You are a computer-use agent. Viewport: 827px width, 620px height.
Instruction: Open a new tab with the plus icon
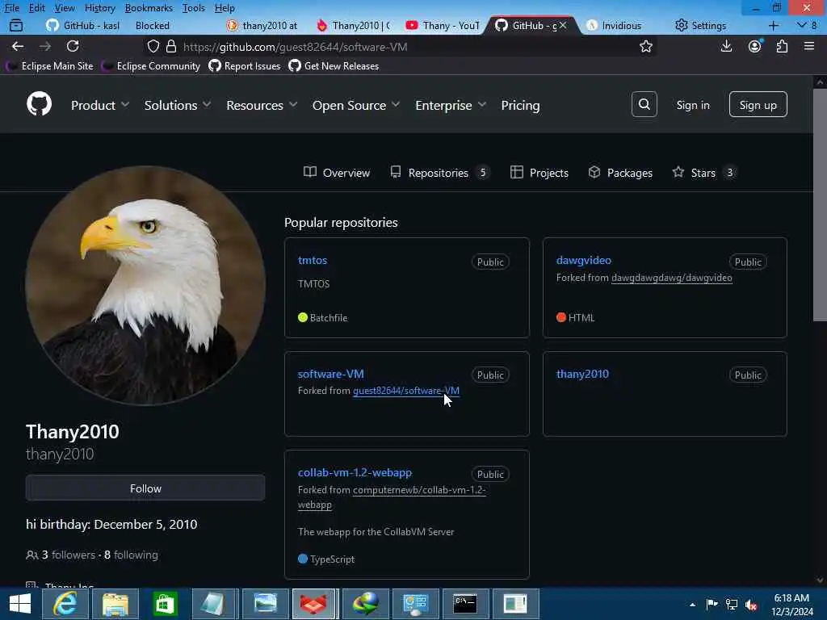pos(773,25)
